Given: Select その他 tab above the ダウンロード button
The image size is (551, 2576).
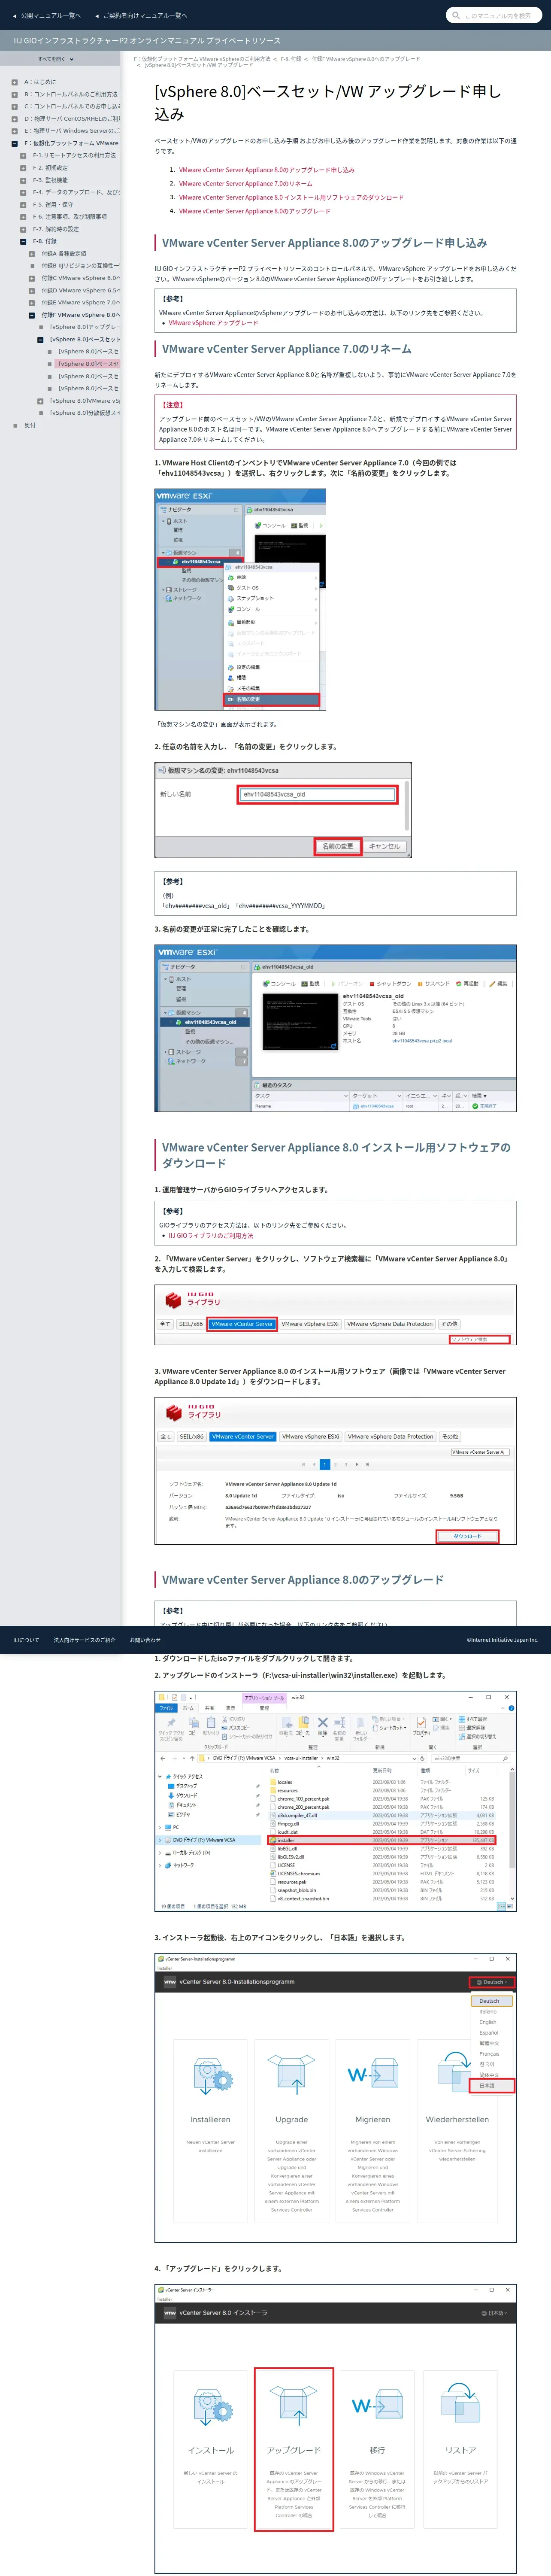Looking at the screenshot, I should [450, 1436].
